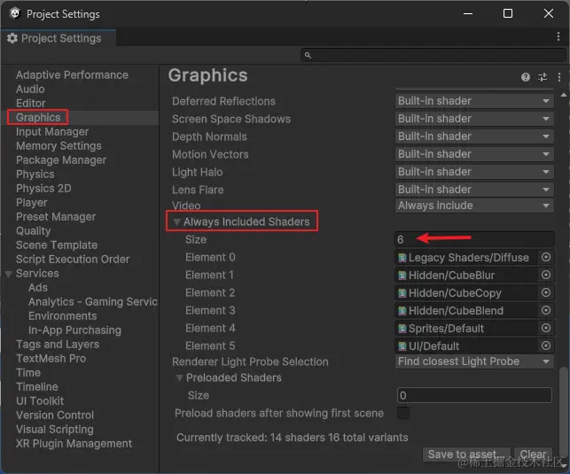The width and height of the screenshot is (570, 474).
Task: Pick shader object for Element 5
Action: (546, 346)
